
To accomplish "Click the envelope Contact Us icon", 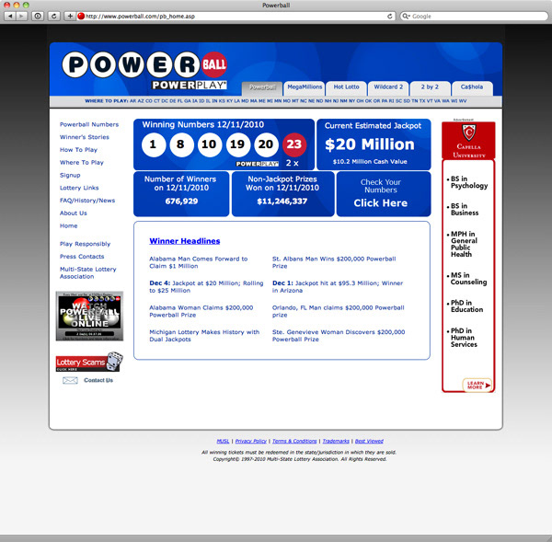I will (70, 380).
